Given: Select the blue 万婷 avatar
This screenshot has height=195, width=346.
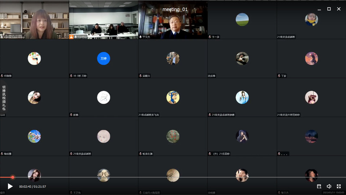Looking at the screenshot, I should (103, 58).
